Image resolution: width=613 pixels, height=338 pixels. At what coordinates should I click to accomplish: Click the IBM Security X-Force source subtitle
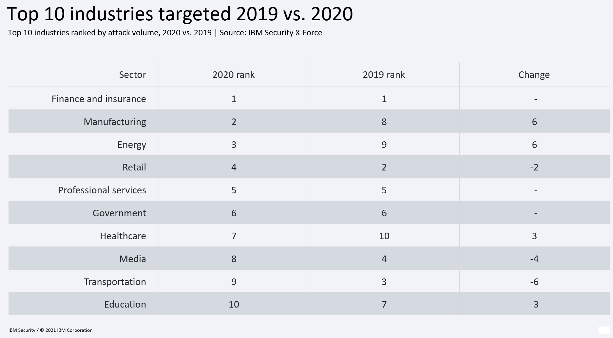165,33
